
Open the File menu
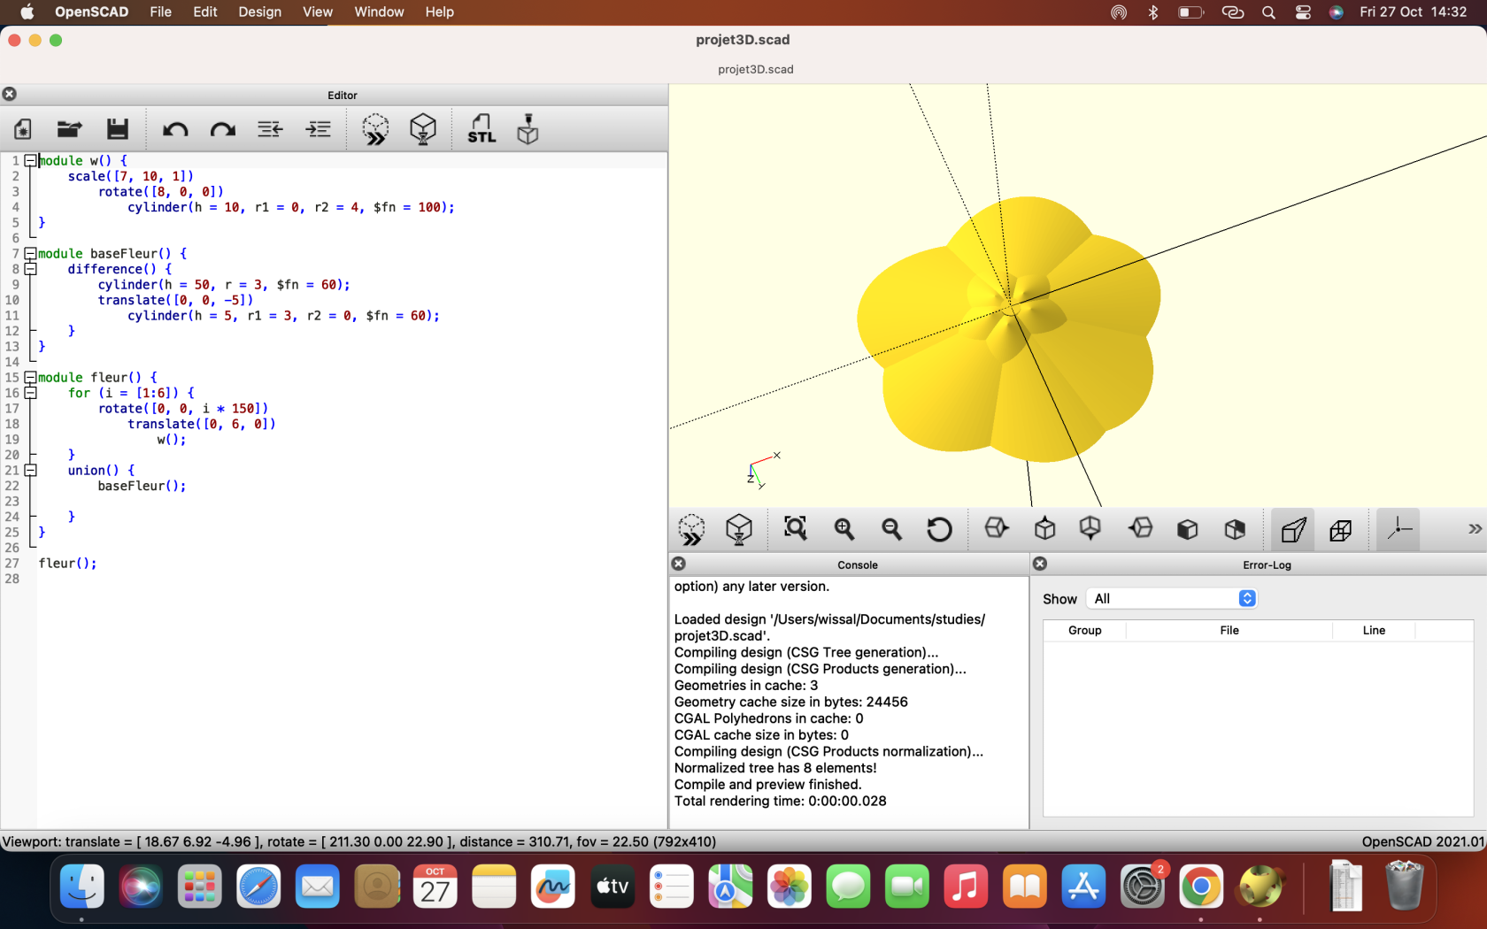[x=161, y=12]
